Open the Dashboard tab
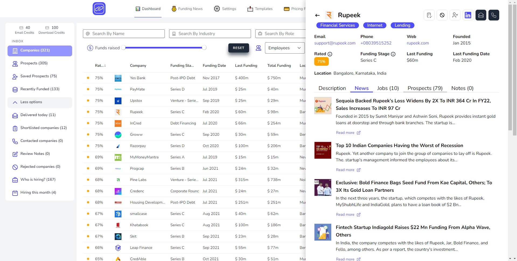 [x=148, y=9]
